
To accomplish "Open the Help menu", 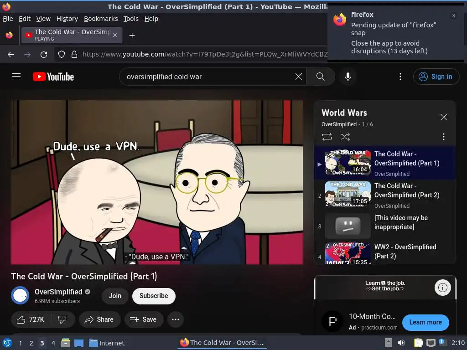I will click(151, 19).
